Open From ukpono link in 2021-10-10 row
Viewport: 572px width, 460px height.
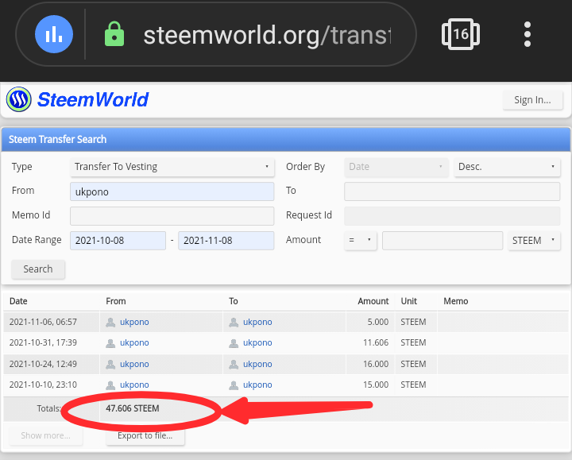pyautogui.click(x=134, y=385)
